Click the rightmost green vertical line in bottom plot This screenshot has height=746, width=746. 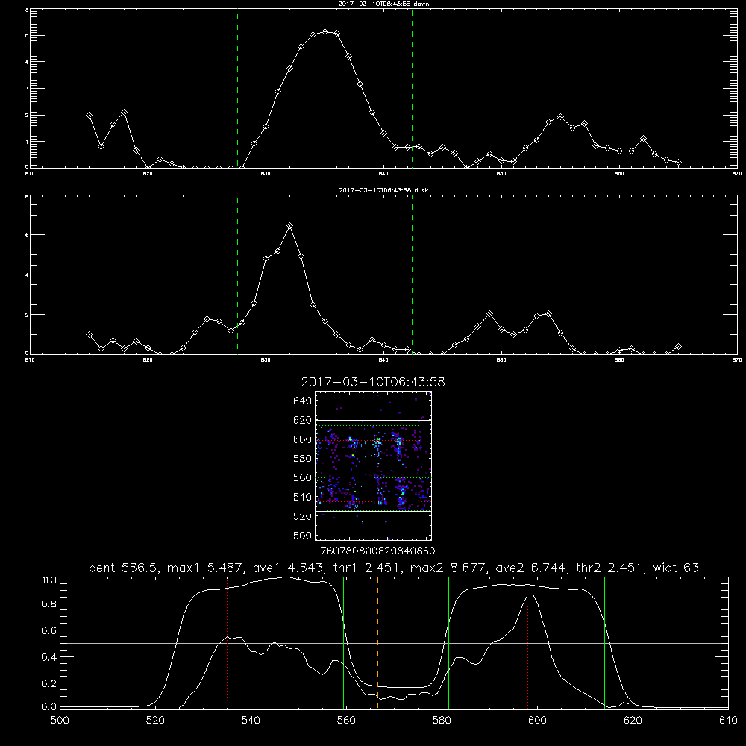605,643
